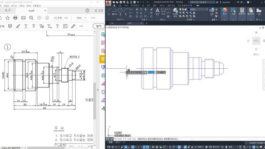The width and height of the screenshot is (265, 149).
Task: Toggle object snap in AutoCAD status bar
Action: (147, 147)
